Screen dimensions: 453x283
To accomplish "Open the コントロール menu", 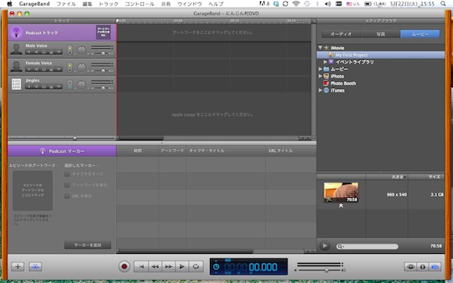I will 140,4.
